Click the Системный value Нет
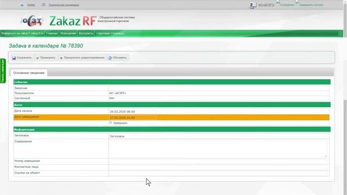 [x=112, y=98]
